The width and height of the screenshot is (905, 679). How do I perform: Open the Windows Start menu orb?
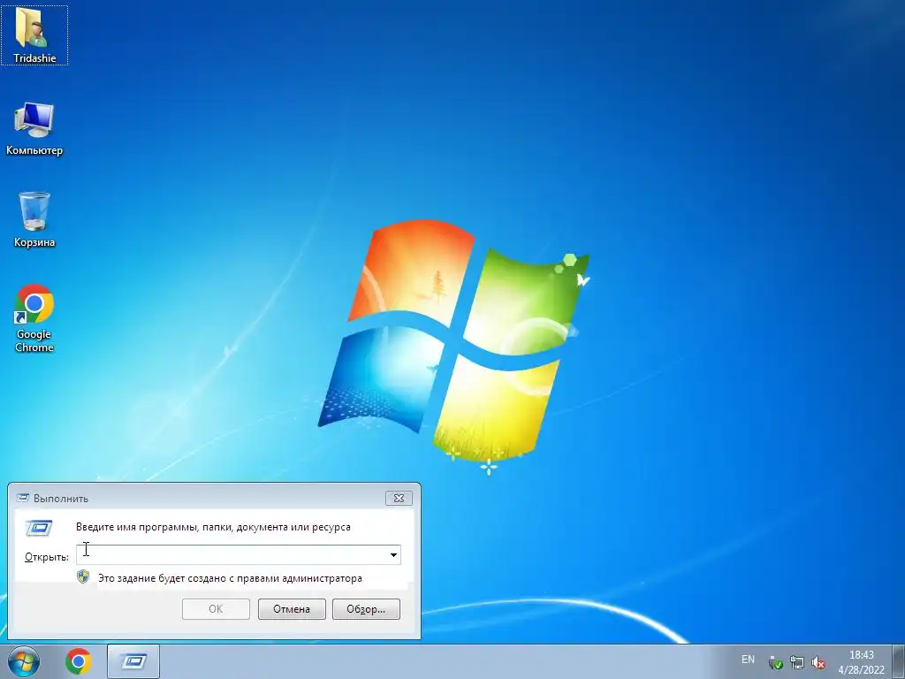pyautogui.click(x=24, y=661)
